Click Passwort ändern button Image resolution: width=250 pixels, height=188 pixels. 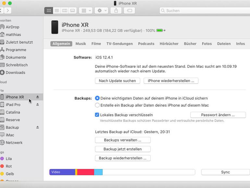pos(218,115)
